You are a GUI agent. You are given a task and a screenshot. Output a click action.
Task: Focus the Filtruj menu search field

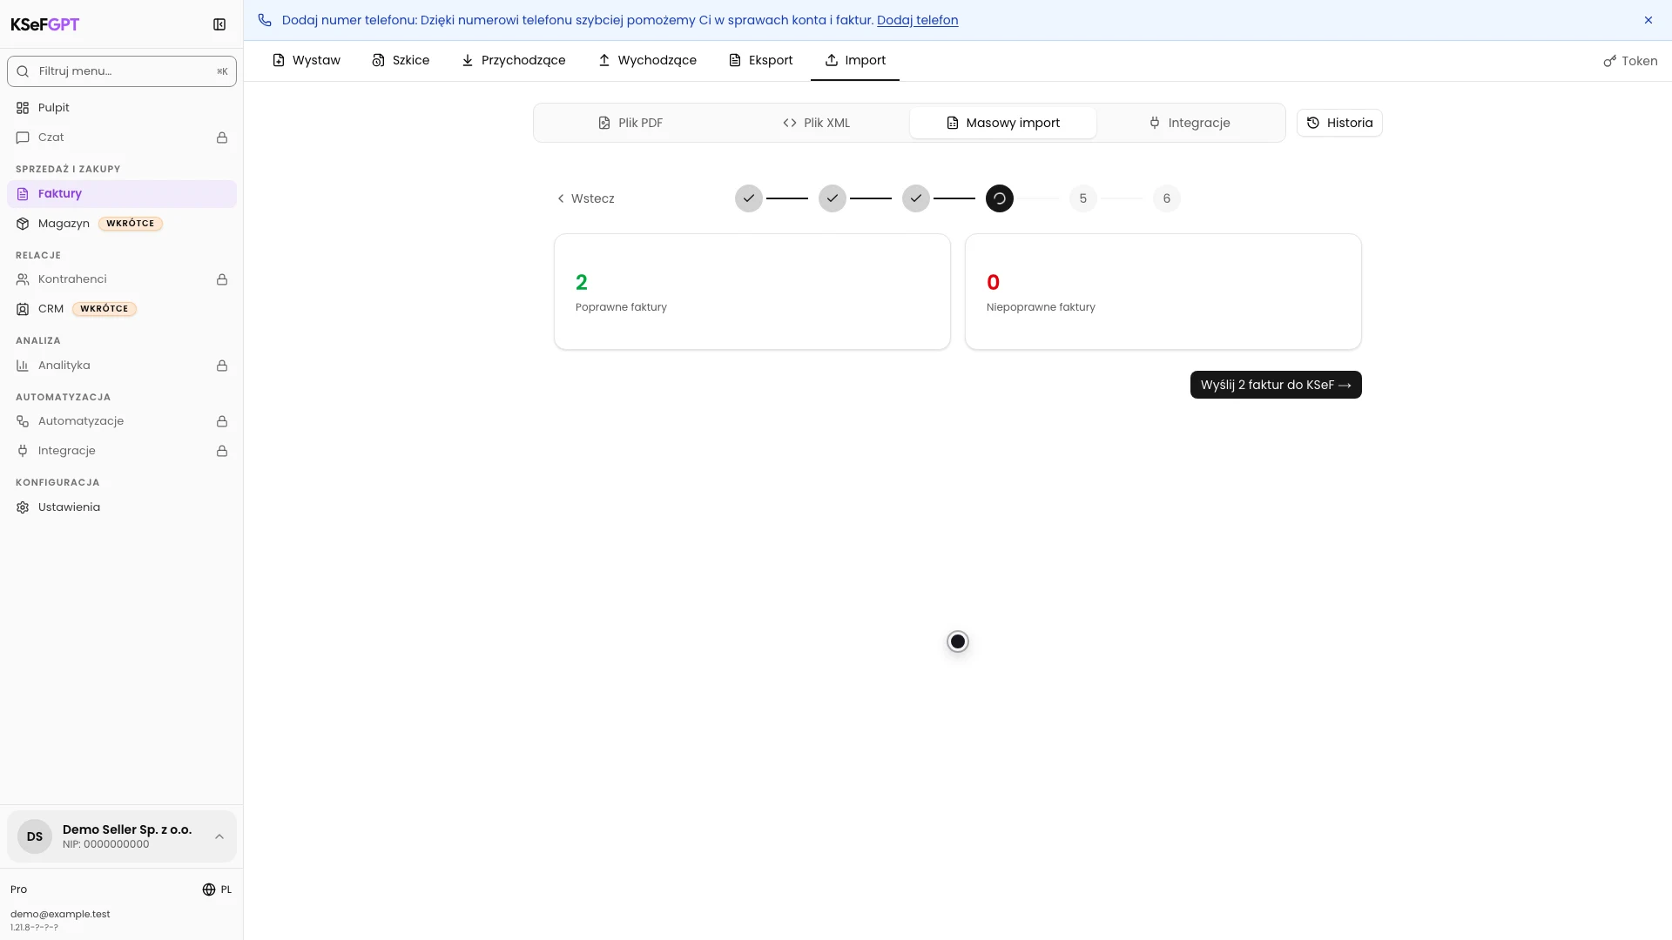point(122,71)
